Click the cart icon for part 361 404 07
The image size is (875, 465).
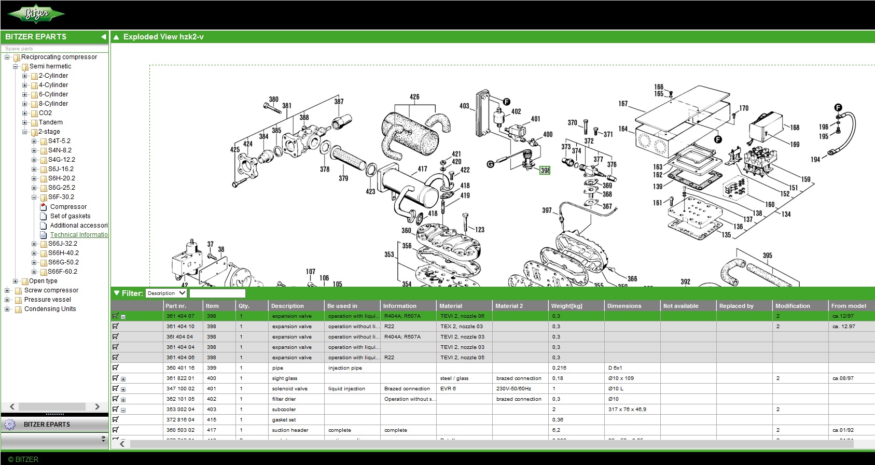[x=115, y=316]
